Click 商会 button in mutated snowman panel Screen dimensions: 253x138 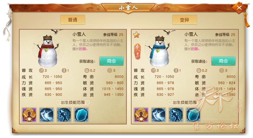223,61
